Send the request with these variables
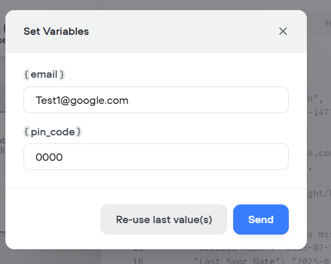 point(261,219)
